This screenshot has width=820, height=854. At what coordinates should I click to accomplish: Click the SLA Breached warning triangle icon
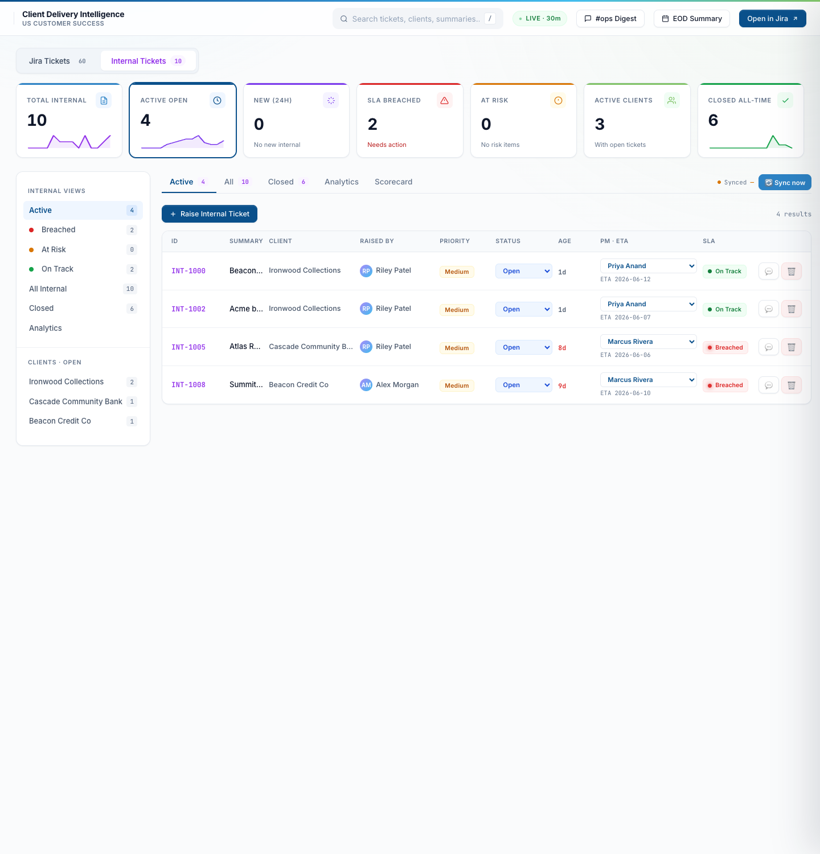[x=444, y=100]
